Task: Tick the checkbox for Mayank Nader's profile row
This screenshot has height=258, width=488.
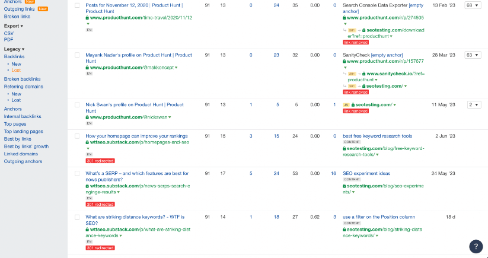Action: (x=77, y=55)
